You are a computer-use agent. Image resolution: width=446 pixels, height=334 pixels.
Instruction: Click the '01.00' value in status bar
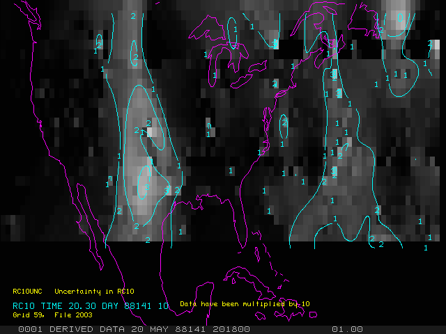pos(347,329)
